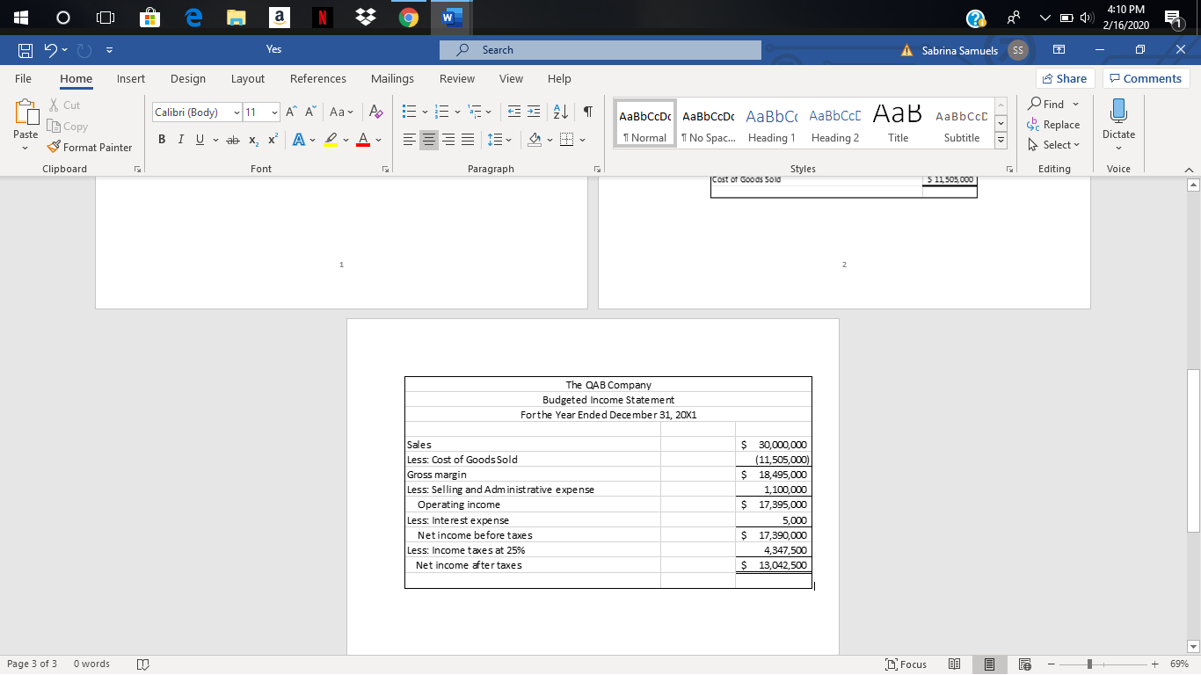Viewport: 1201px width, 675px height.
Task: Toggle bold formatting
Action: click(163, 141)
